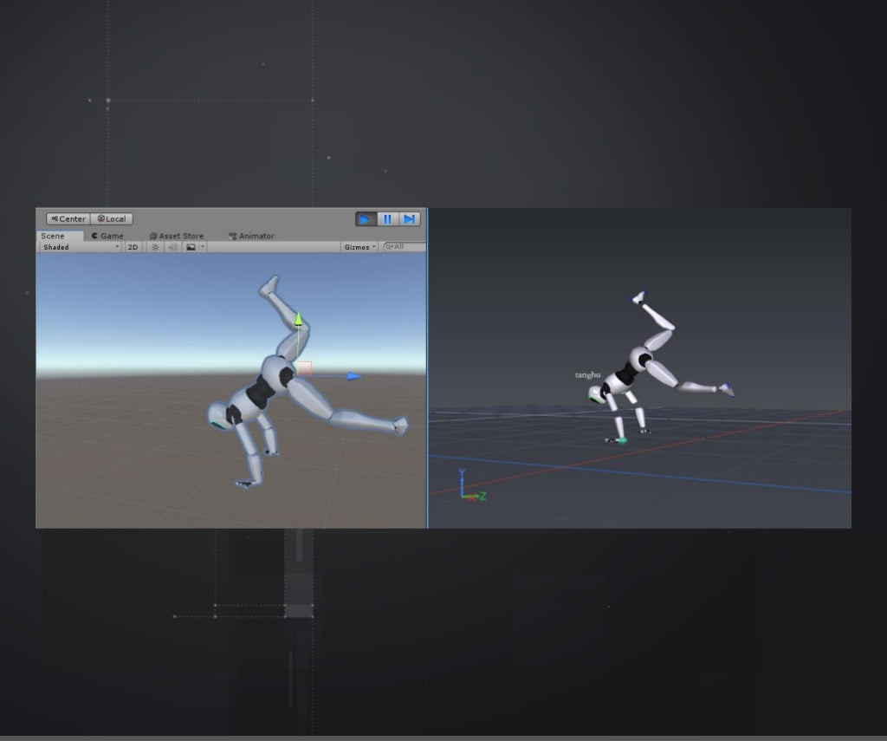This screenshot has height=741, width=887.
Task: Open the Asset Store tab
Action: coord(178,235)
